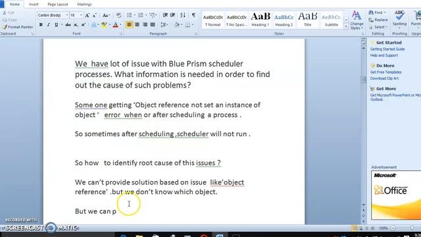Apply yellow text highlight color

[104, 25]
